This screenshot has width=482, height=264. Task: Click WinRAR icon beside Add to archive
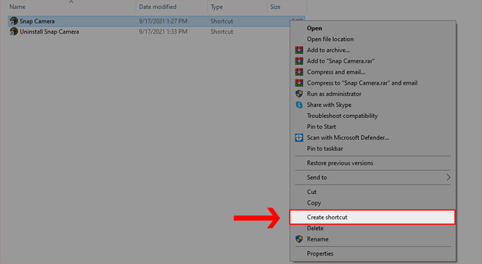(299, 50)
